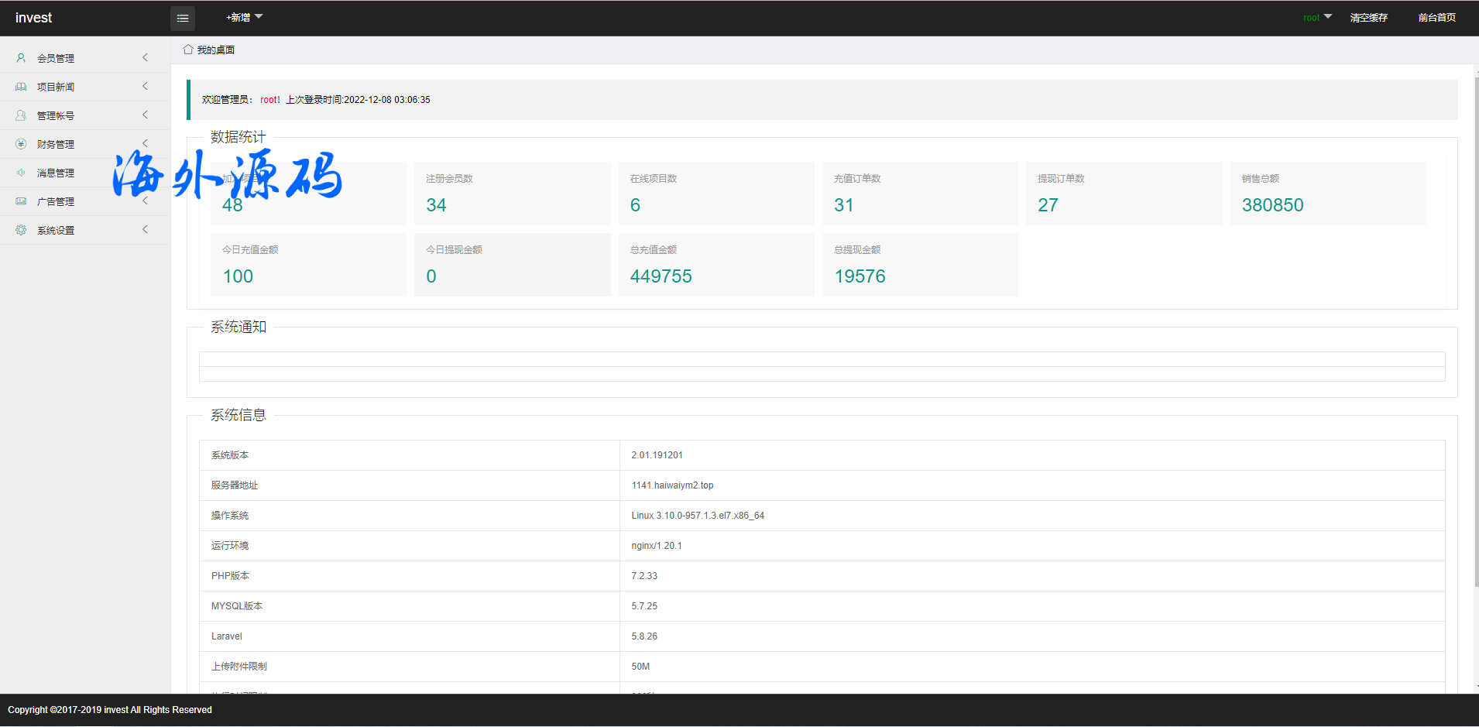This screenshot has height=727, width=1479.
Task: Click the 消息管理 speaker icon
Action: 21,173
